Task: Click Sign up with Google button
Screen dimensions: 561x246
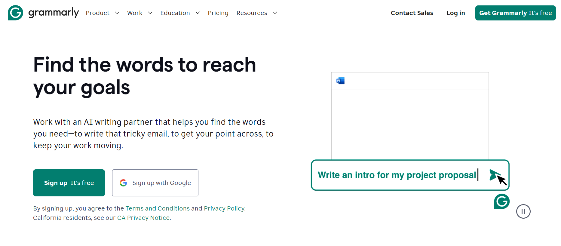Action: (155, 183)
